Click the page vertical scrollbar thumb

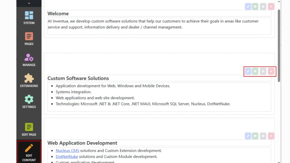point(279,46)
